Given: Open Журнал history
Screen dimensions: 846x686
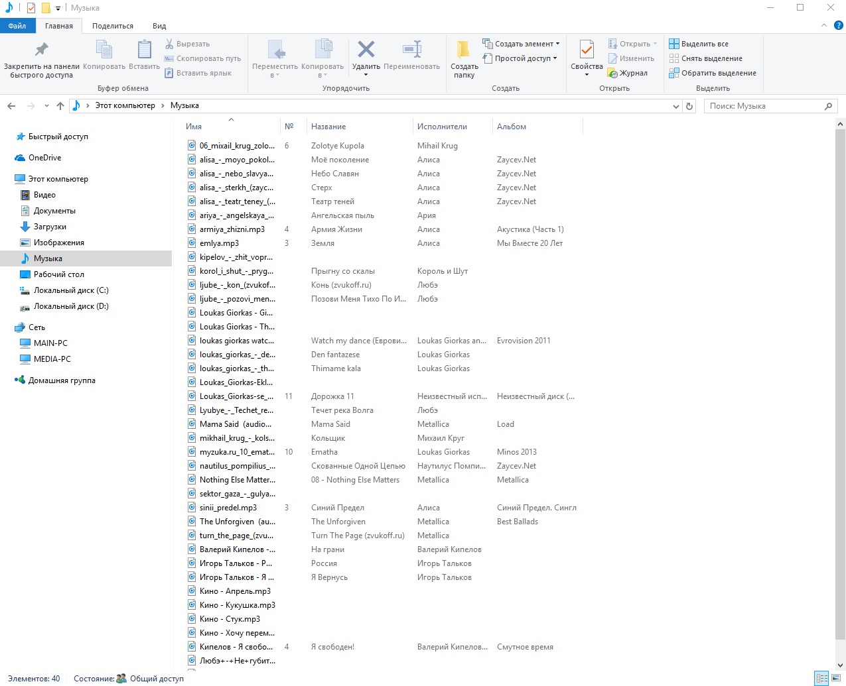Looking at the screenshot, I should click(628, 73).
